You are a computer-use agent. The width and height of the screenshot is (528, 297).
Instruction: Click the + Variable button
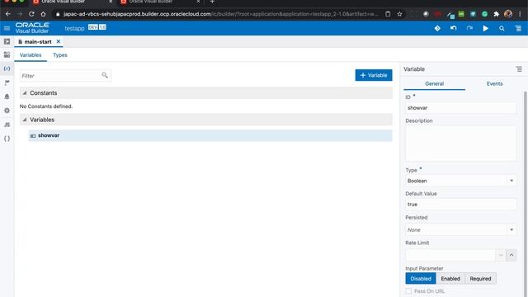coord(374,75)
